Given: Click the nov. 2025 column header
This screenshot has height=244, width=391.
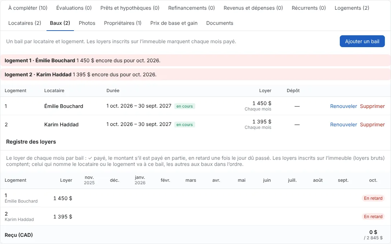Looking at the screenshot, I should pos(89,180).
